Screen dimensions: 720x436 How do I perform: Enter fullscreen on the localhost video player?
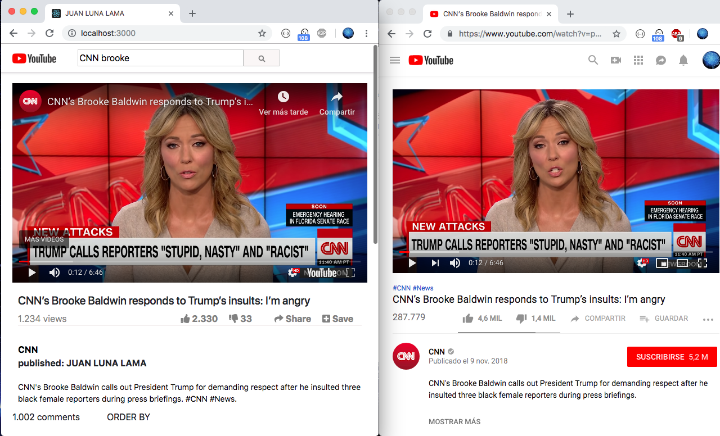(350, 272)
